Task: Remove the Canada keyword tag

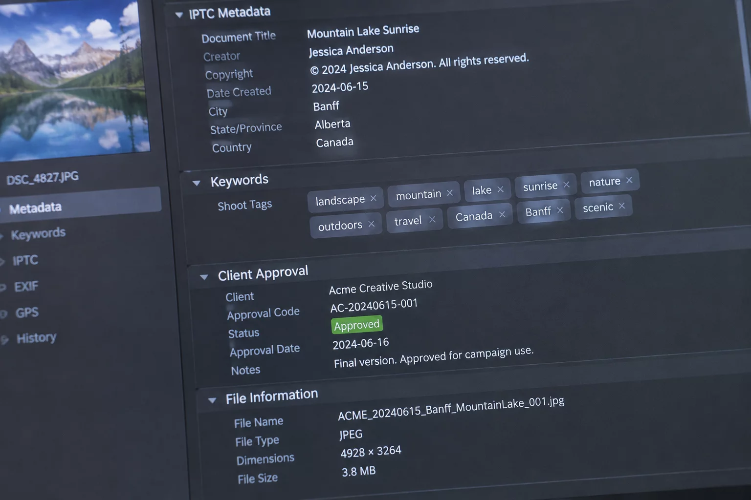Action: coord(502,214)
